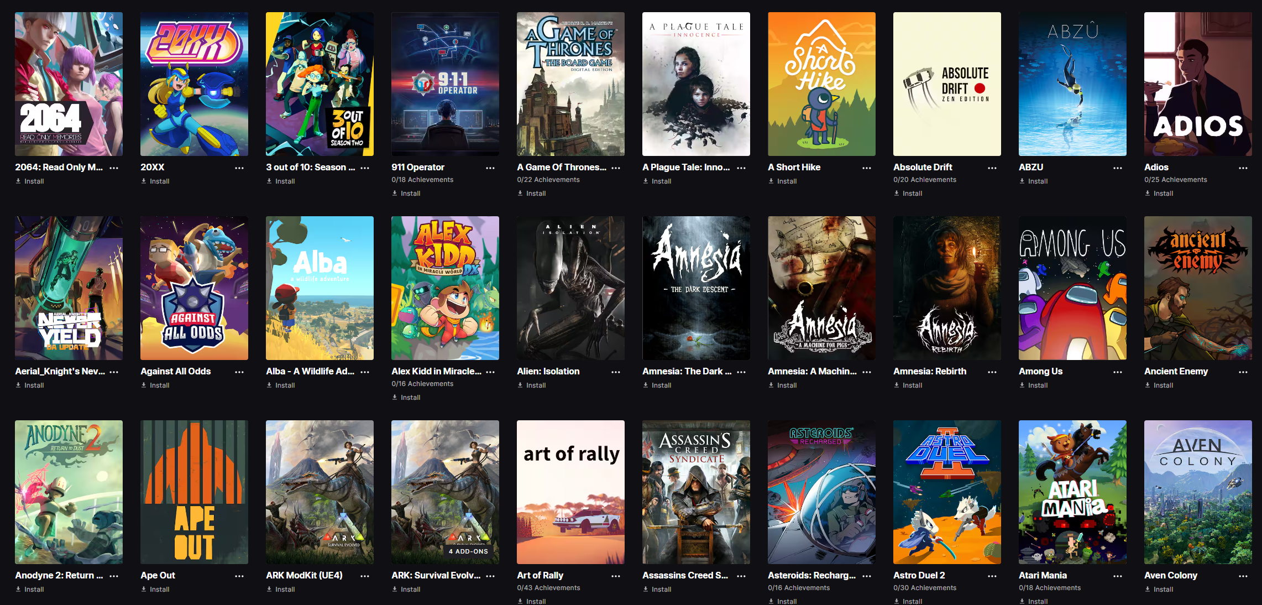Open the A Short Hike cover art
1262x605 pixels.
click(821, 84)
